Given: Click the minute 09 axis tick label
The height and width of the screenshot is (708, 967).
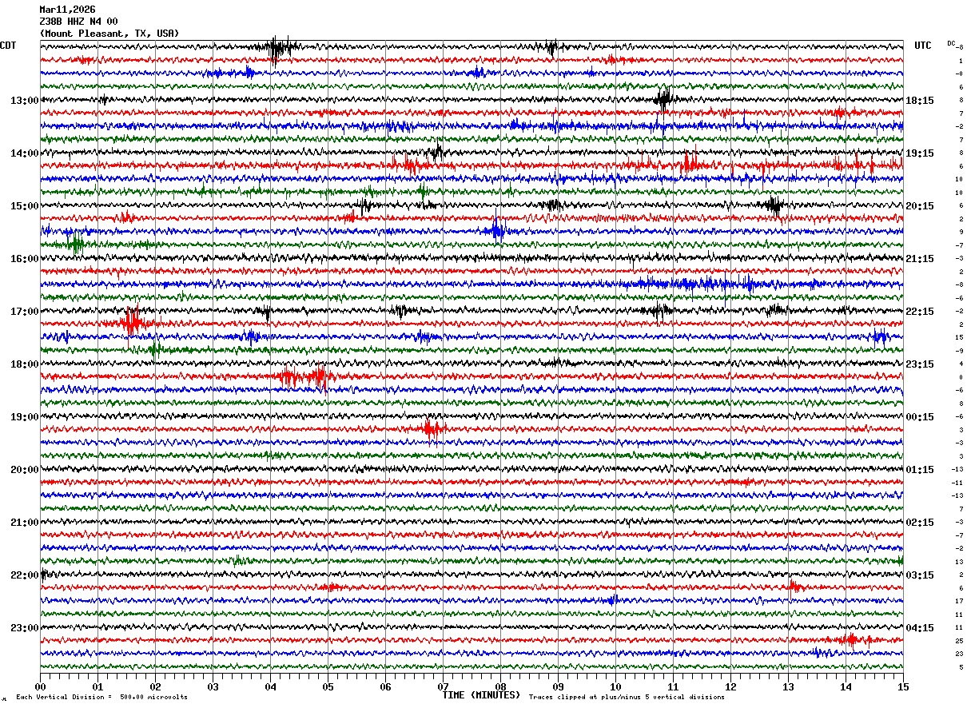Looking at the screenshot, I should coord(558,686).
